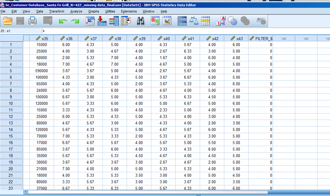
Task: Click the cell editor field showing 4
Action: pyautogui.click(x=186, y=31)
